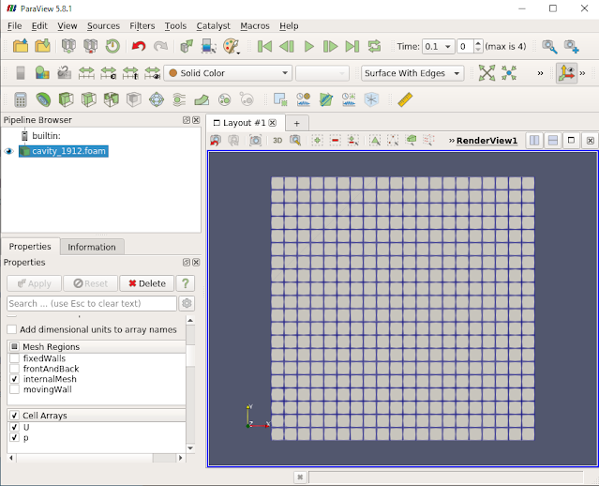Jump to the last frame
This screenshot has height=486, width=599.
352,46
